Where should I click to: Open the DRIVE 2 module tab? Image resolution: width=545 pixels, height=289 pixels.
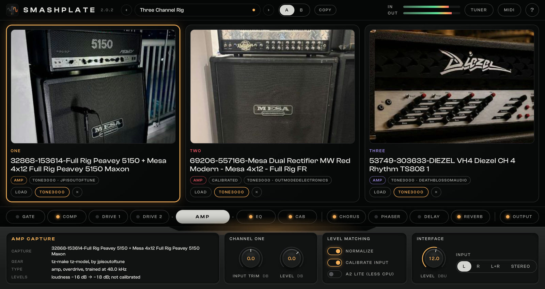click(x=150, y=217)
